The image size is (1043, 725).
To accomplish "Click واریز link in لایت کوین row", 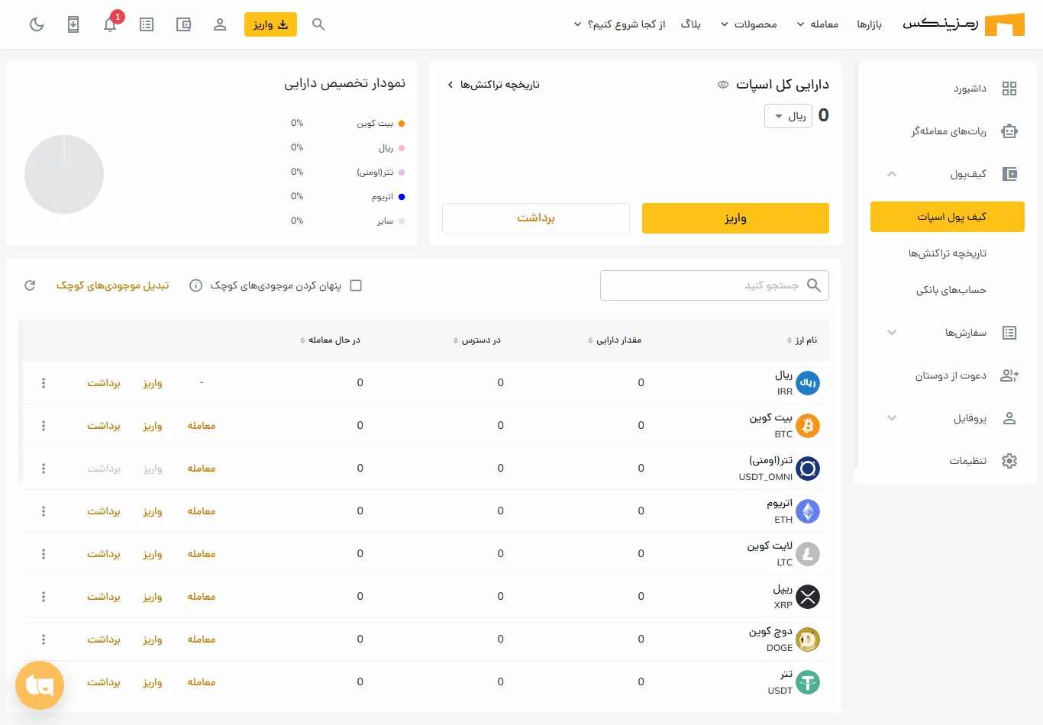I will coord(153,554).
